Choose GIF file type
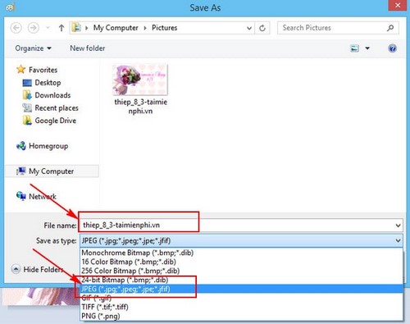The width and height of the screenshot is (410, 324). 241,298
